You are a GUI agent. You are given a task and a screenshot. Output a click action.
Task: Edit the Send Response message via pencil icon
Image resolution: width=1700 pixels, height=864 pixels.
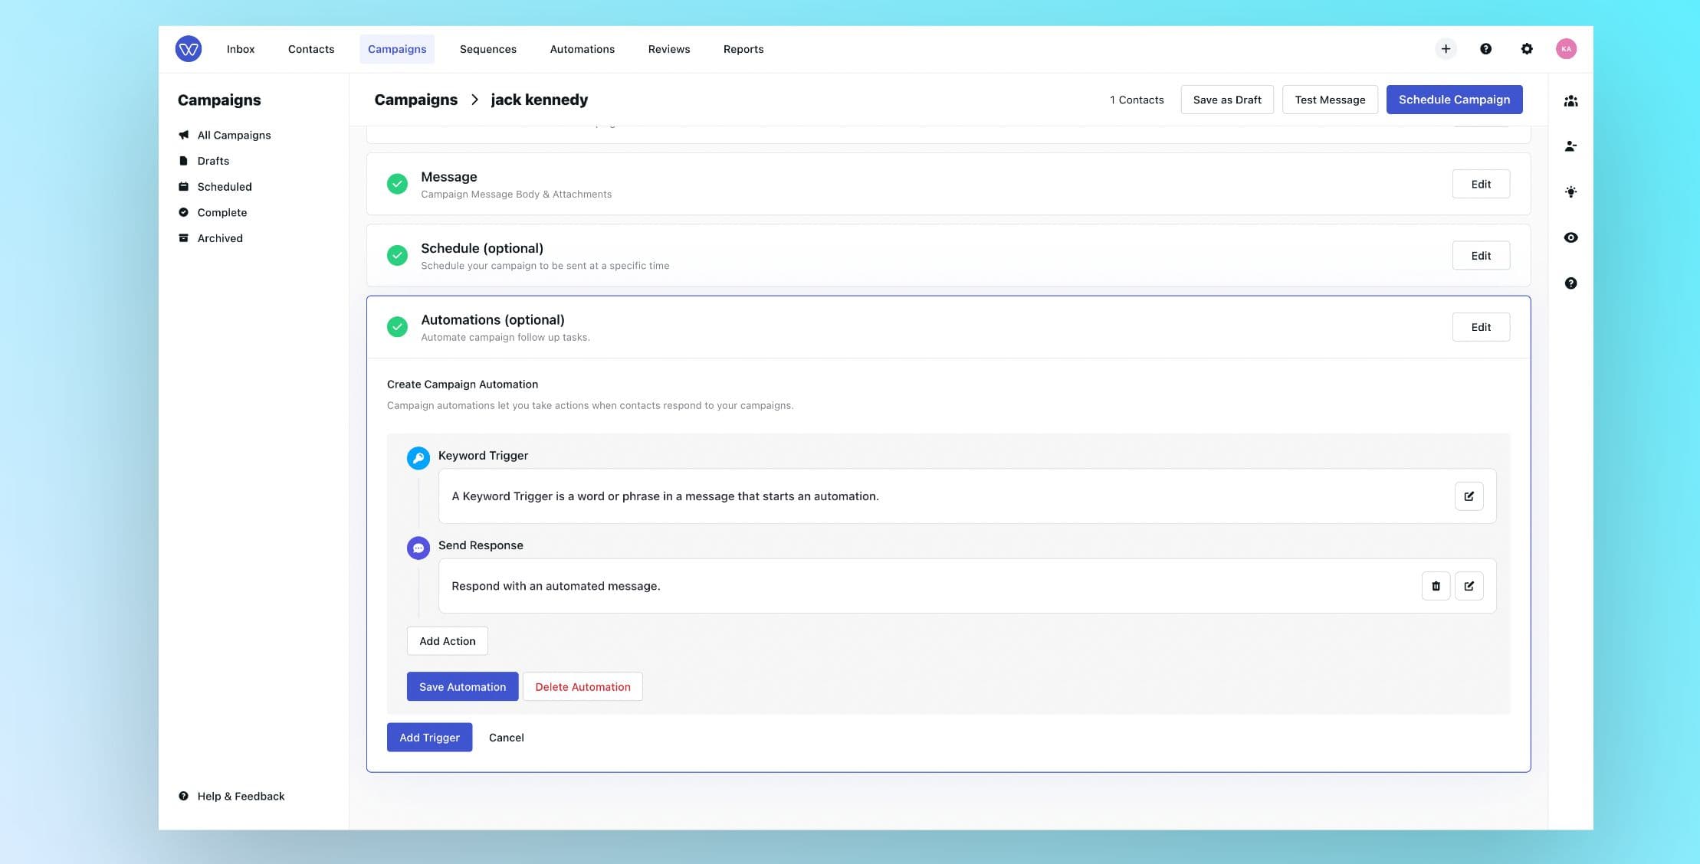[1469, 585]
